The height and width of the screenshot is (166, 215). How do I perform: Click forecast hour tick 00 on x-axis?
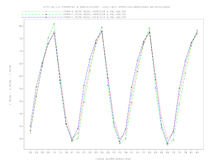30,152
